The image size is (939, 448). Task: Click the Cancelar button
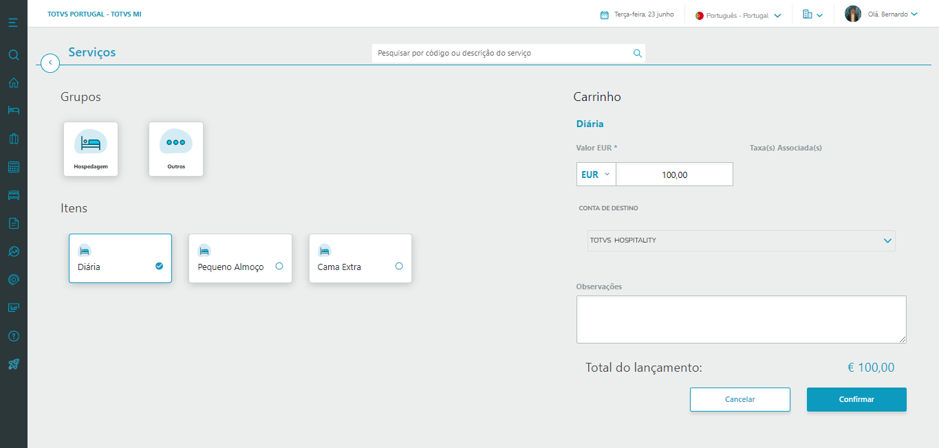click(740, 399)
